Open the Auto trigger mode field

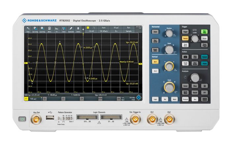(x=104, y=28)
